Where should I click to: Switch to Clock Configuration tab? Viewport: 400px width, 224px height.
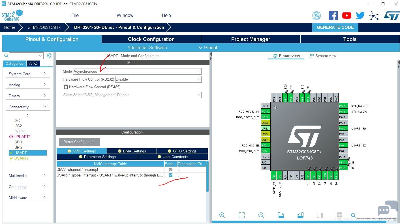151,39
